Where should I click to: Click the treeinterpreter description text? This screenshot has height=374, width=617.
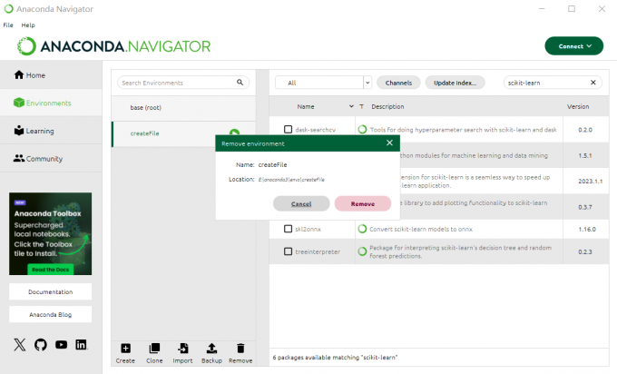(x=460, y=251)
